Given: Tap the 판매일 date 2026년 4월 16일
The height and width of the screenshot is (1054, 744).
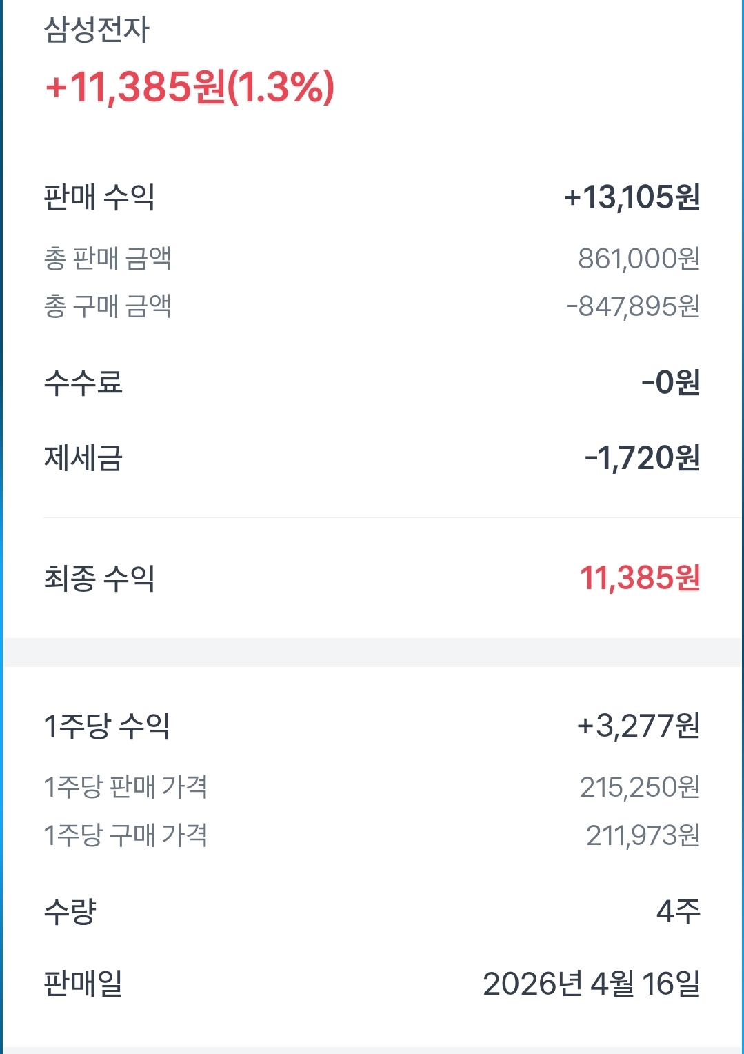Looking at the screenshot, I should (x=592, y=984).
